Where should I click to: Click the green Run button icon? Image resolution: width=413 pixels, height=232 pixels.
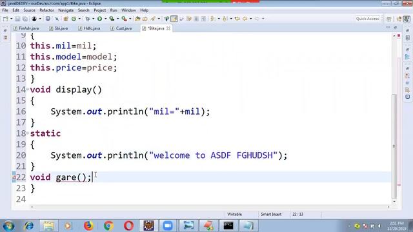[99, 19]
